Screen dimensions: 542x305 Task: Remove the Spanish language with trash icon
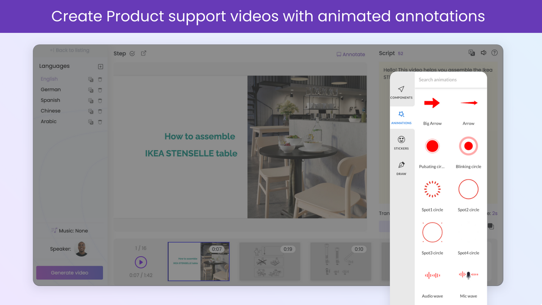pos(100,100)
